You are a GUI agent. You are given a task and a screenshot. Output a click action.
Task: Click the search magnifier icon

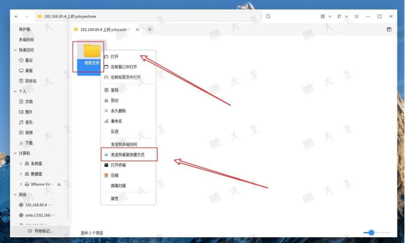tap(269, 16)
